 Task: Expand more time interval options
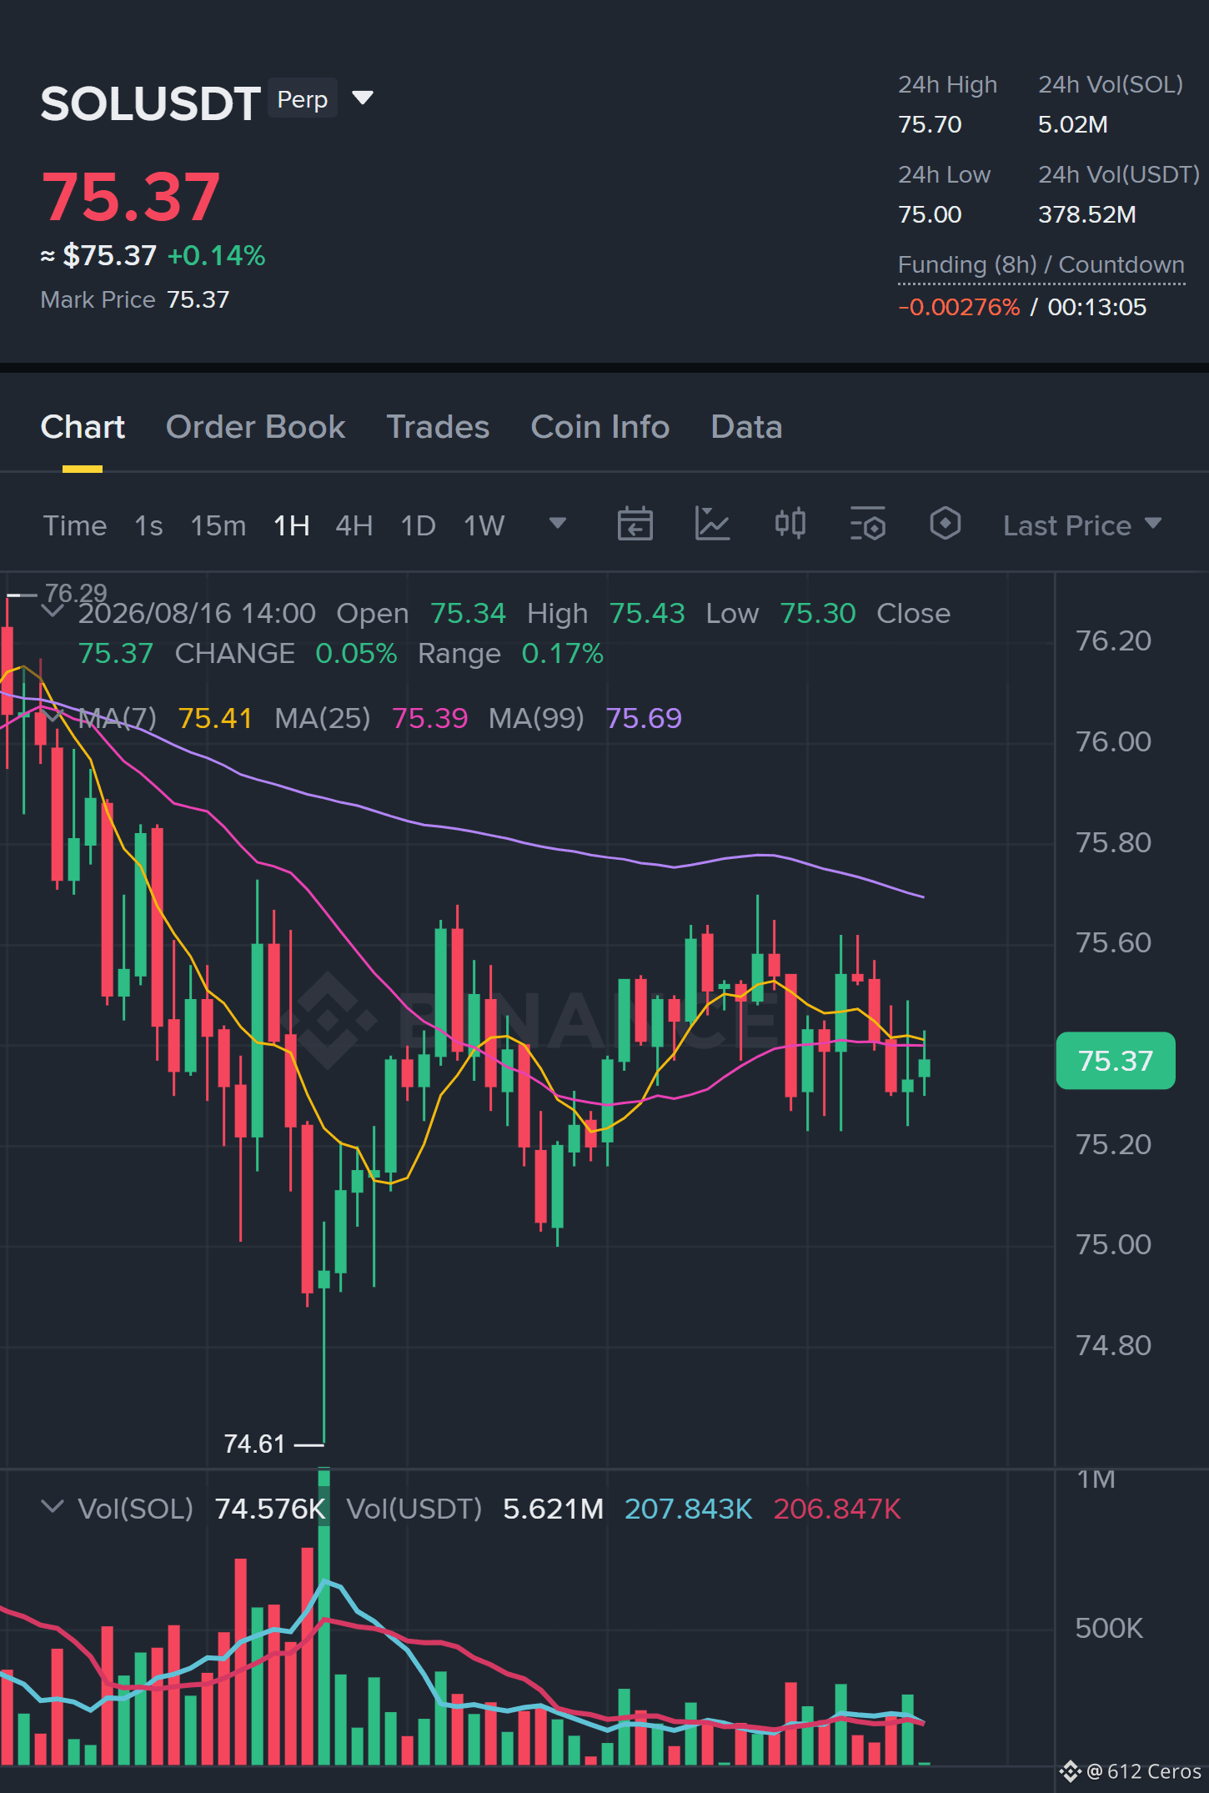pos(557,524)
